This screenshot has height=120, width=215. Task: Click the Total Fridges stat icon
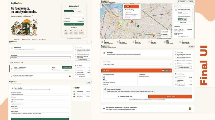(x=102, y=42)
